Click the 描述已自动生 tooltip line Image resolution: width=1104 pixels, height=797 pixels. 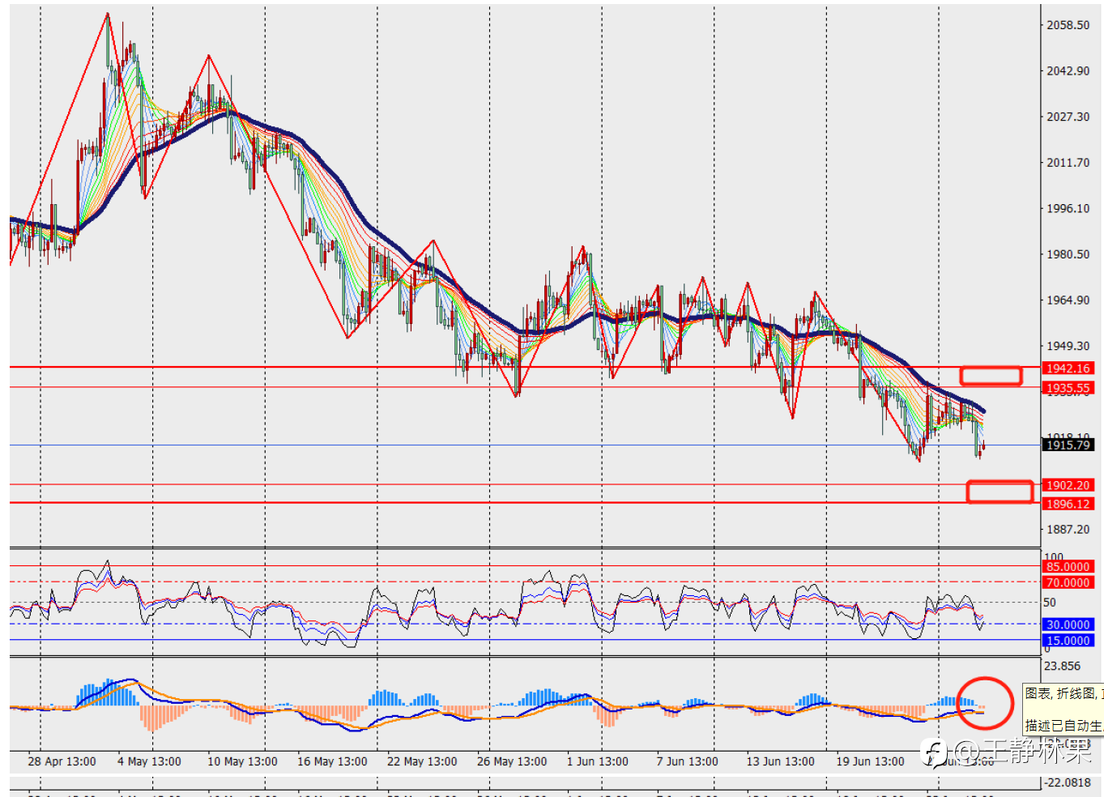click(x=1064, y=726)
